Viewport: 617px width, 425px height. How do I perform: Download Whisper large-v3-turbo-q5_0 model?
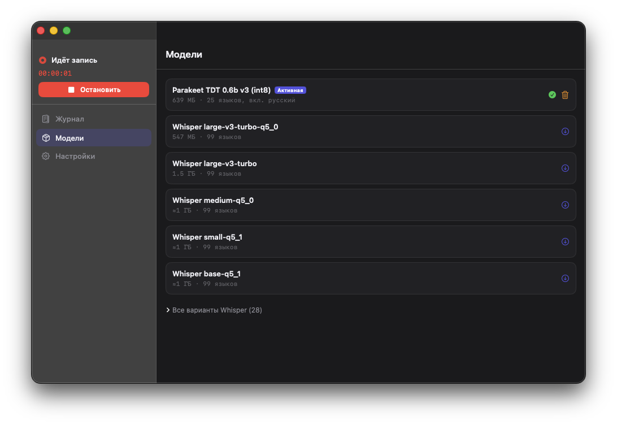click(565, 132)
